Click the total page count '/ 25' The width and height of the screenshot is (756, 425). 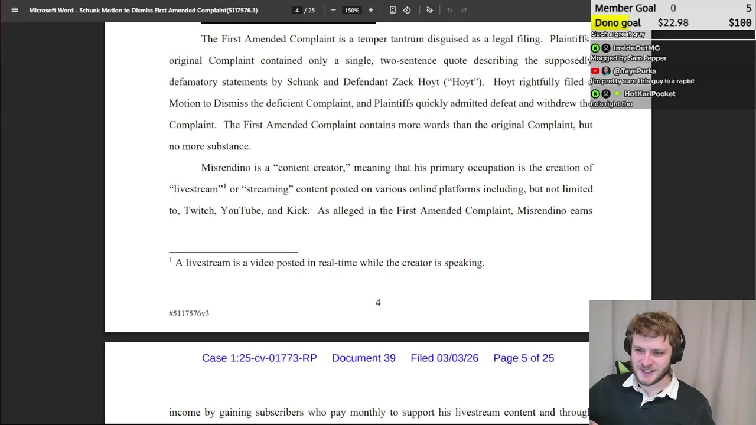coord(309,10)
